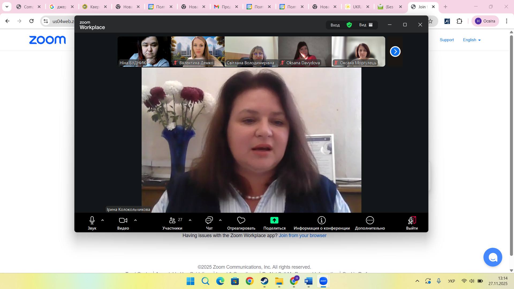This screenshot has width=514, height=289.
Task: Open the English language dropdown
Action: coord(472,40)
